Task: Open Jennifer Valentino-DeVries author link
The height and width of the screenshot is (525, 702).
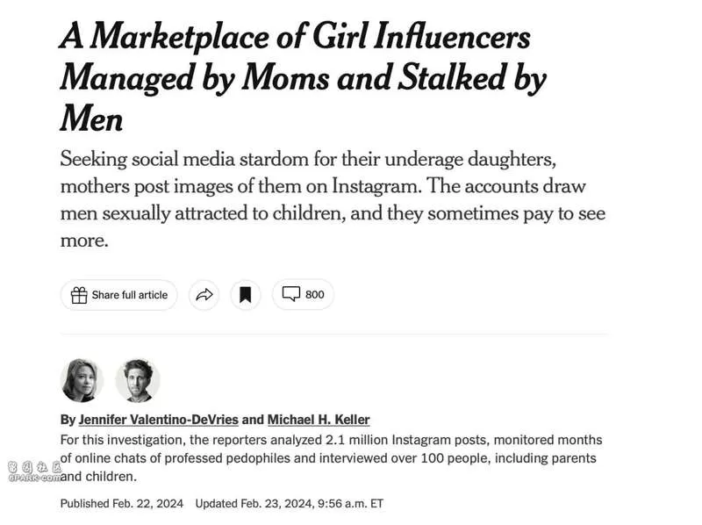Action: click(159, 420)
